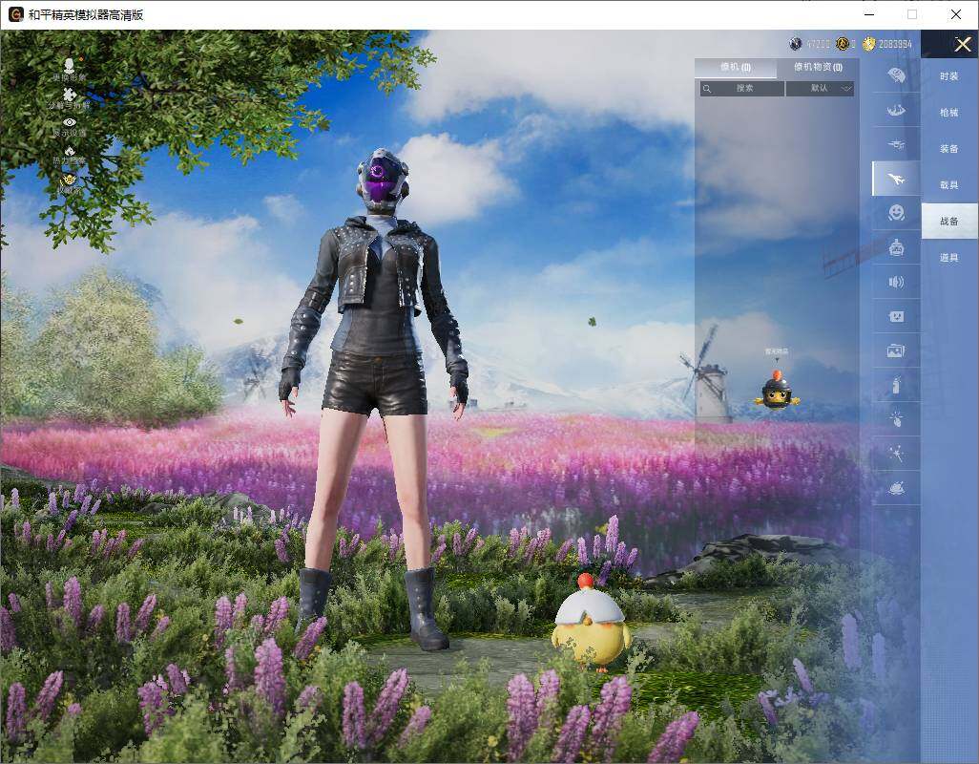Switch to the 战备 tab
The height and width of the screenshot is (764, 979).
(949, 222)
